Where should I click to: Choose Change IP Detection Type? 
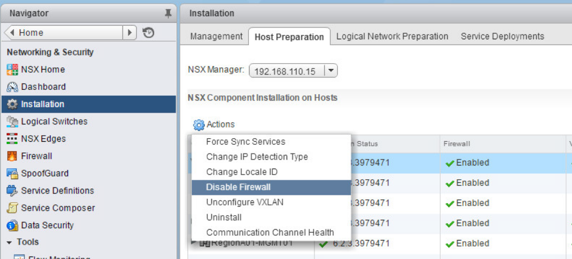click(271, 157)
